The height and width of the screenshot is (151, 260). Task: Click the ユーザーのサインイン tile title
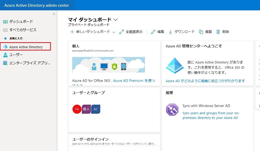point(90,139)
